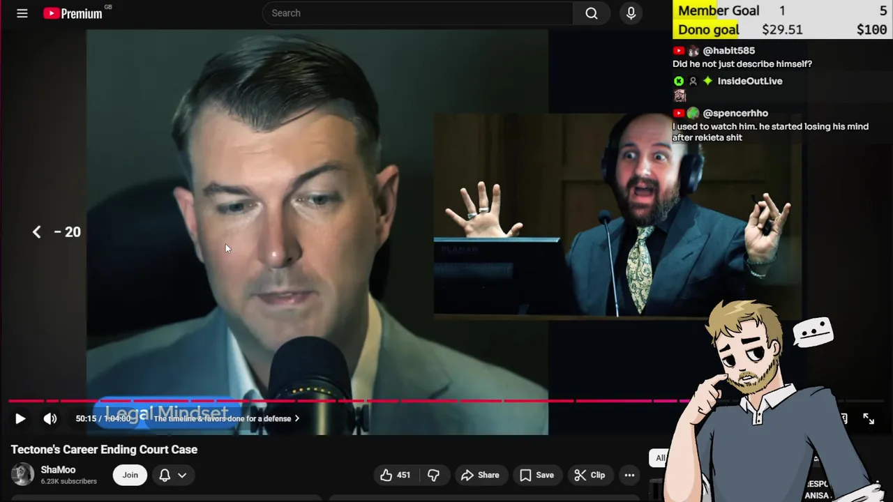Enter fullscreen mode
The height and width of the screenshot is (502, 893).
point(869,418)
